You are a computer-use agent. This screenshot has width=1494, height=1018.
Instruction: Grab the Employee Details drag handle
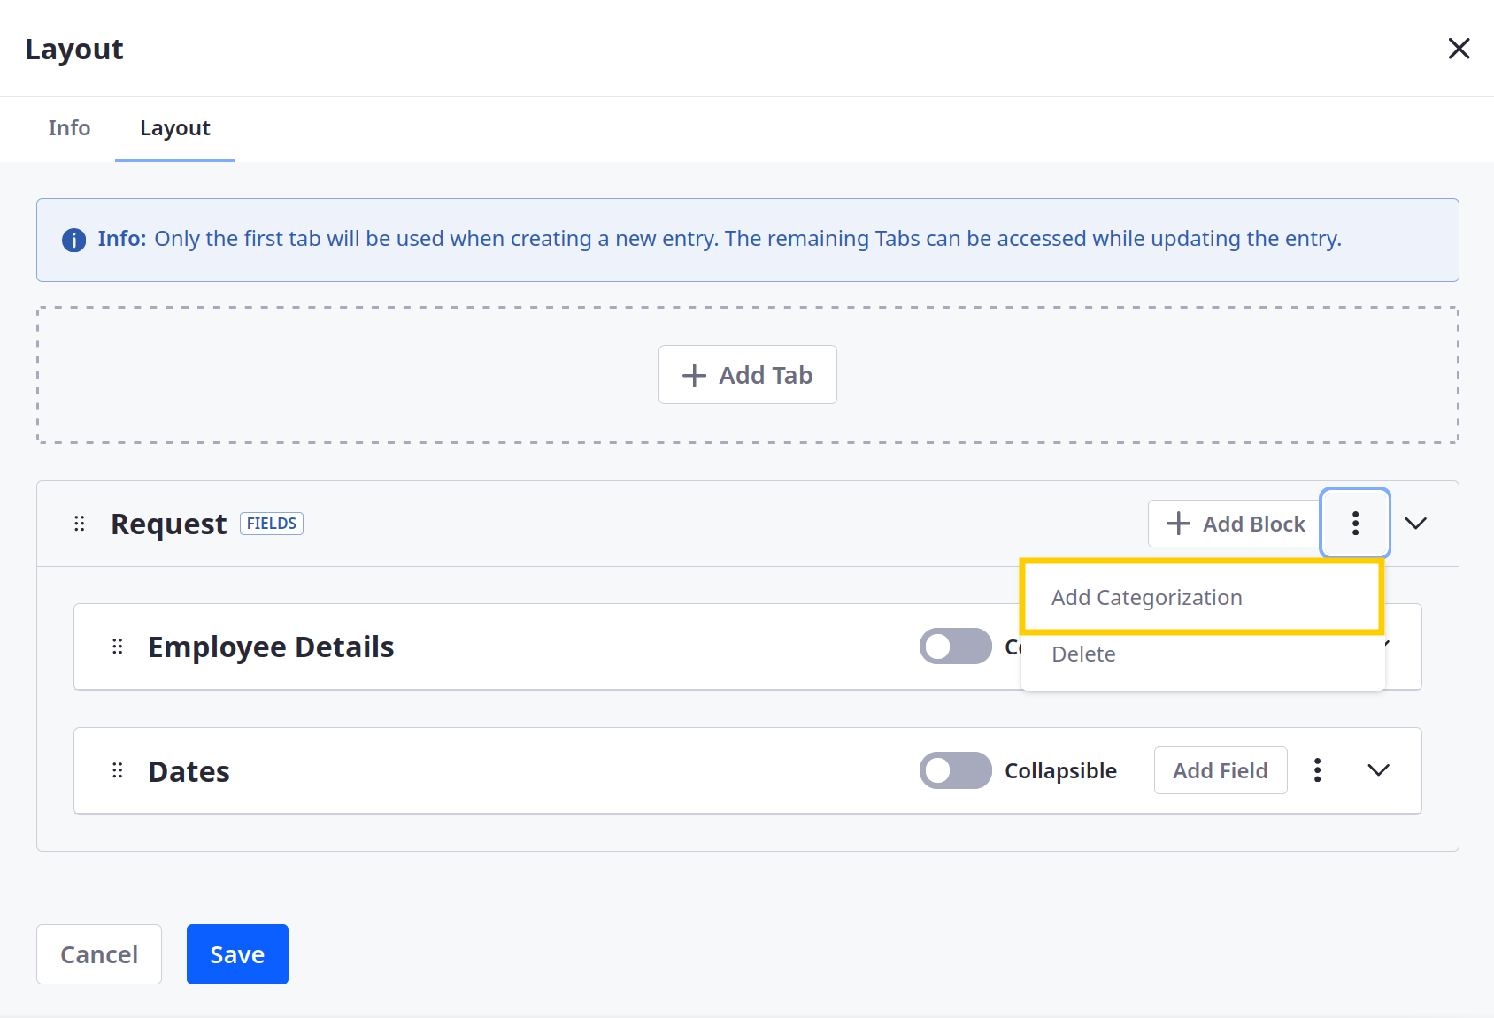coord(117,647)
